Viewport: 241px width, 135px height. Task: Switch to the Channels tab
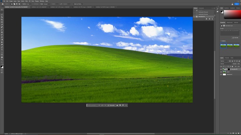pyautogui.click(x=227, y=58)
